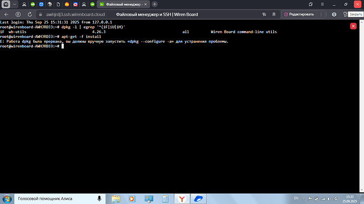Open the Yandex home button
The width and height of the screenshot is (364, 204).
(x=18, y=14)
